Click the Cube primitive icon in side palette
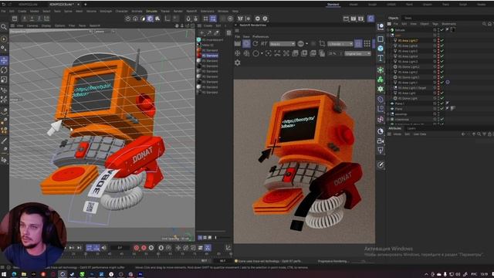Screen dimensions: 494x278 tap(381, 48)
